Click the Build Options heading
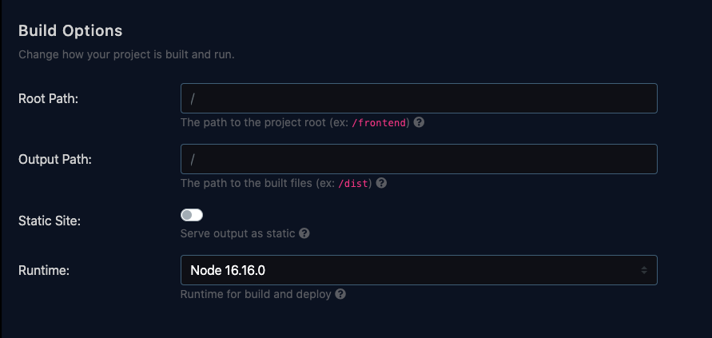Image resolution: width=712 pixels, height=338 pixels. pyautogui.click(x=70, y=31)
